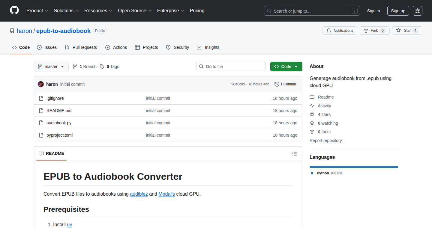Open the Readme link in About
The width and height of the screenshot is (432, 228).
322,97
